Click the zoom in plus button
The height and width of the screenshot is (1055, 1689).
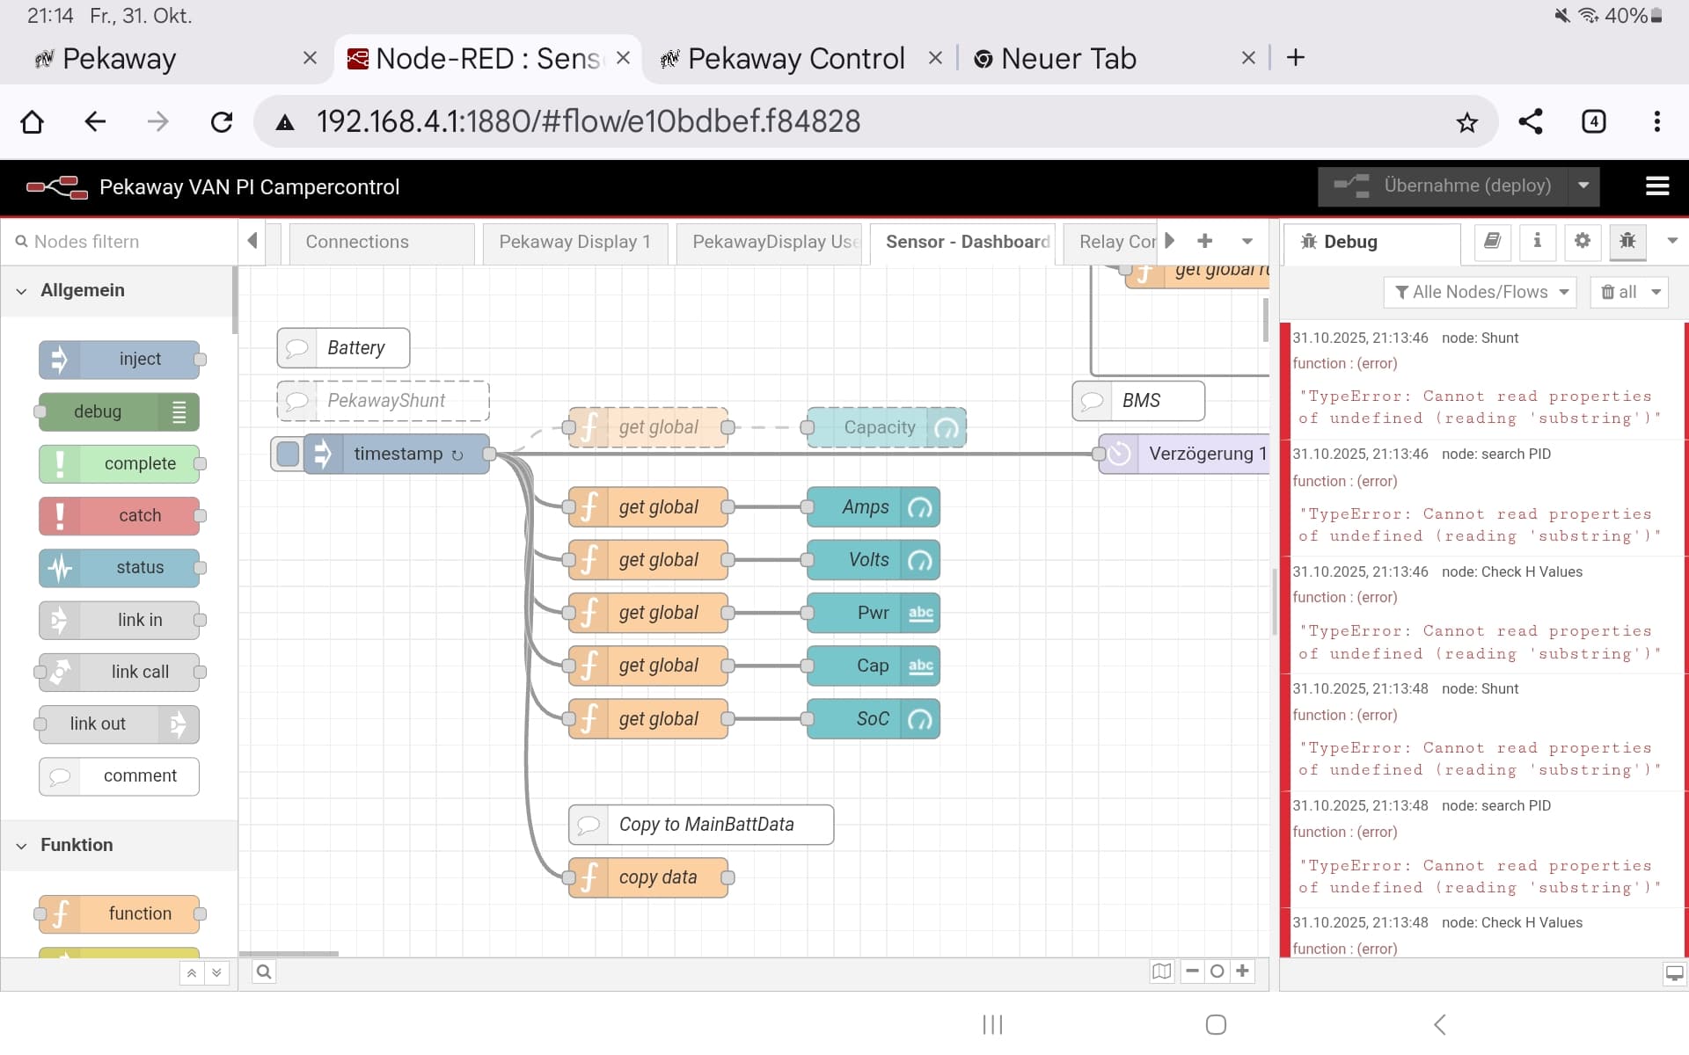[1242, 971]
